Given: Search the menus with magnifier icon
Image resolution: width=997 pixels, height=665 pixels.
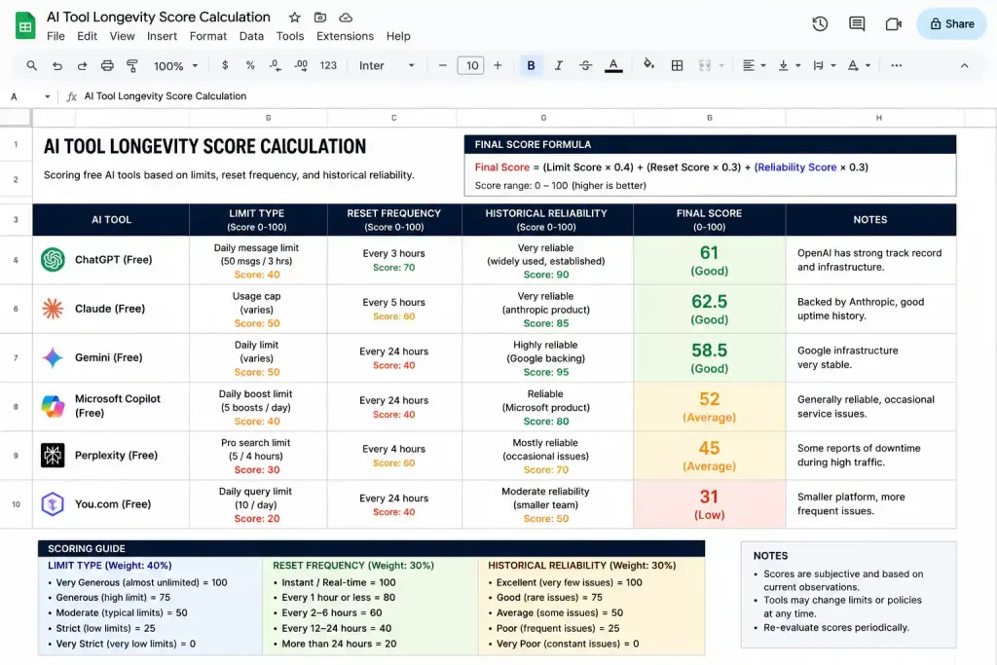Looking at the screenshot, I should click(x=31, y=65).
